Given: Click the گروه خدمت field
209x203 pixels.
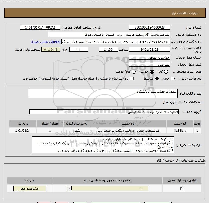Looking at the screenshot, I should pyautogui.click(x=104, y=112).
